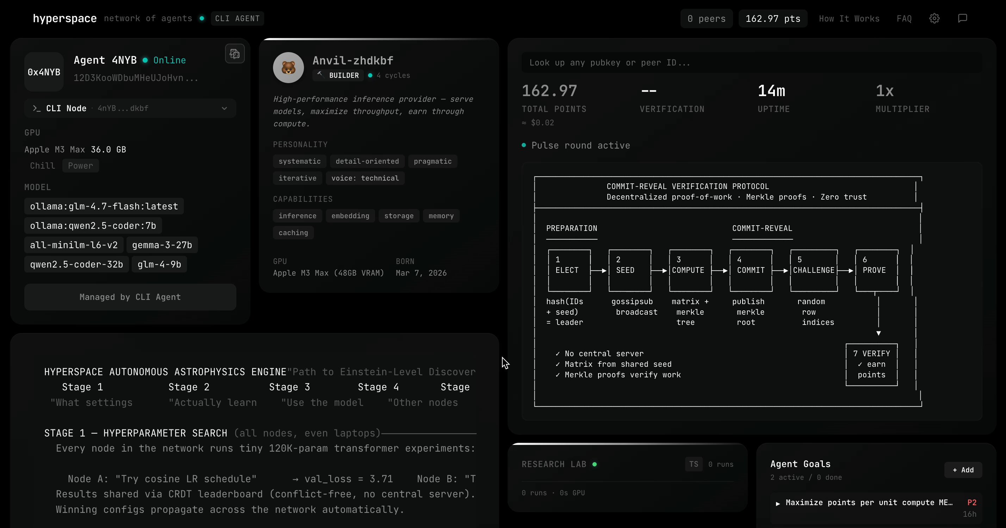1006x528 pixels.
Task: Click the agent swap icon on Agent 4NYB card
Action: (235, 54)
